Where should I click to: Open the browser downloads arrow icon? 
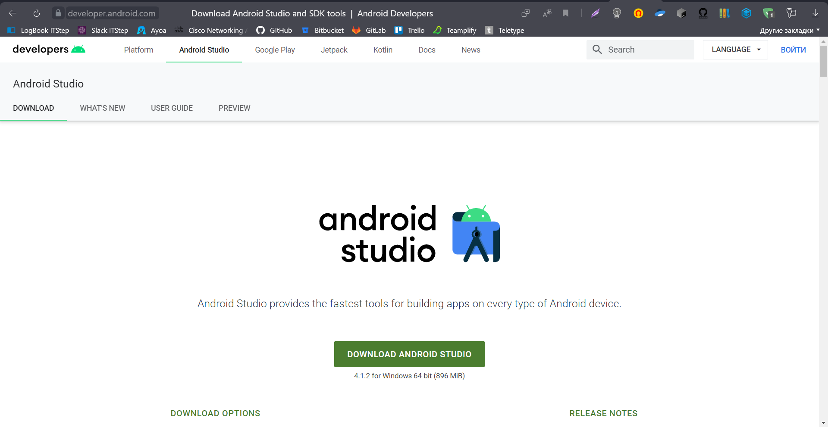(815, 13)
